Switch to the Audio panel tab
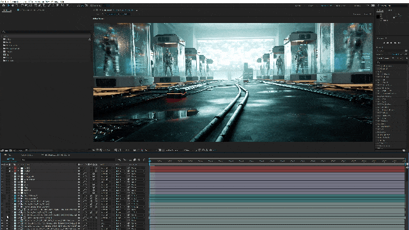Screen dimensions: 409x230 coord(390,10)
